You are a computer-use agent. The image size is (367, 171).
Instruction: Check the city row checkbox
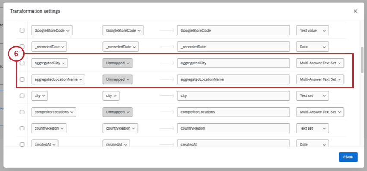coord(22,96)
